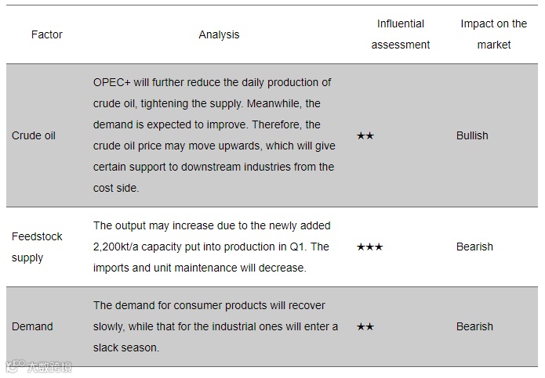Click the phrase 'cost side.' in analysis
The image size is (545, 378).
click(x=116, y=189)
